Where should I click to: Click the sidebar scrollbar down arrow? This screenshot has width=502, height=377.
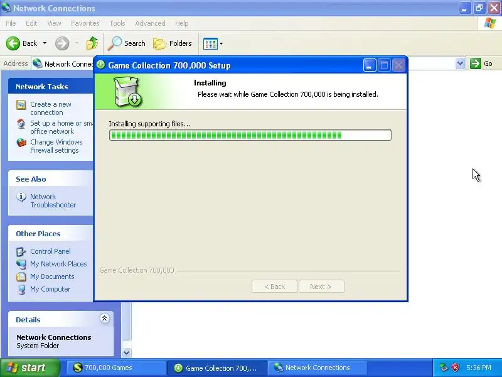point(127,352)
